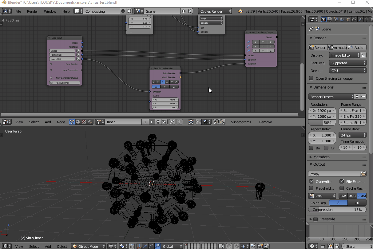Open the Node menu in node editor
This screenshot has height=249, width=373.
coord(61,122)
